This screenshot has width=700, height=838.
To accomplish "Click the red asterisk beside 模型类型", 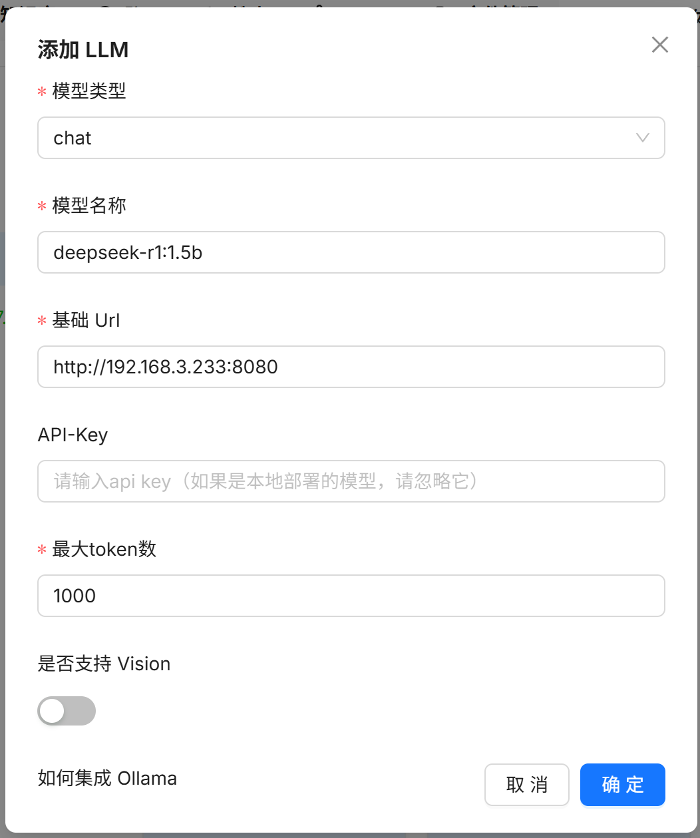I will [42, 93].
